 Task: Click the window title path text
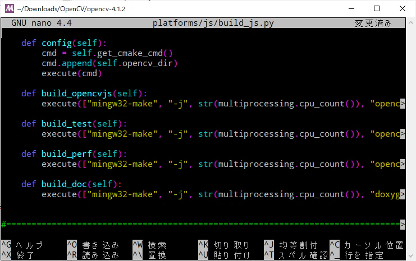point(71,9)
